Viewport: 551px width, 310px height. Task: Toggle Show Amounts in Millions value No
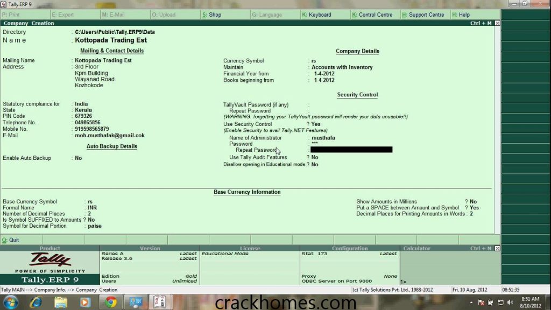474,202
